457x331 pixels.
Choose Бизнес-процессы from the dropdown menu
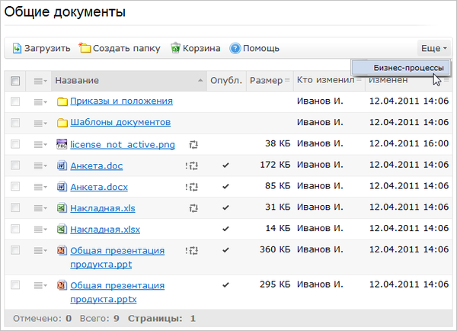click(408, 67)
